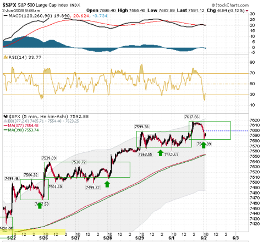Viewport: 264px width, 242px height.
Task: Click the -5 tick on the MACD axis
Action: (x=252, y=53)
